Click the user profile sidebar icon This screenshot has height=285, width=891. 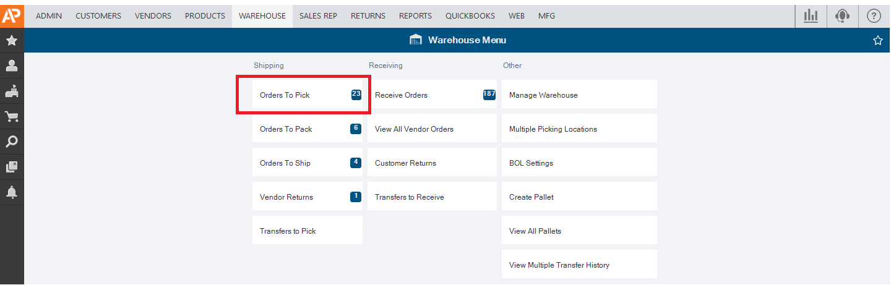(x=12, y=66)
